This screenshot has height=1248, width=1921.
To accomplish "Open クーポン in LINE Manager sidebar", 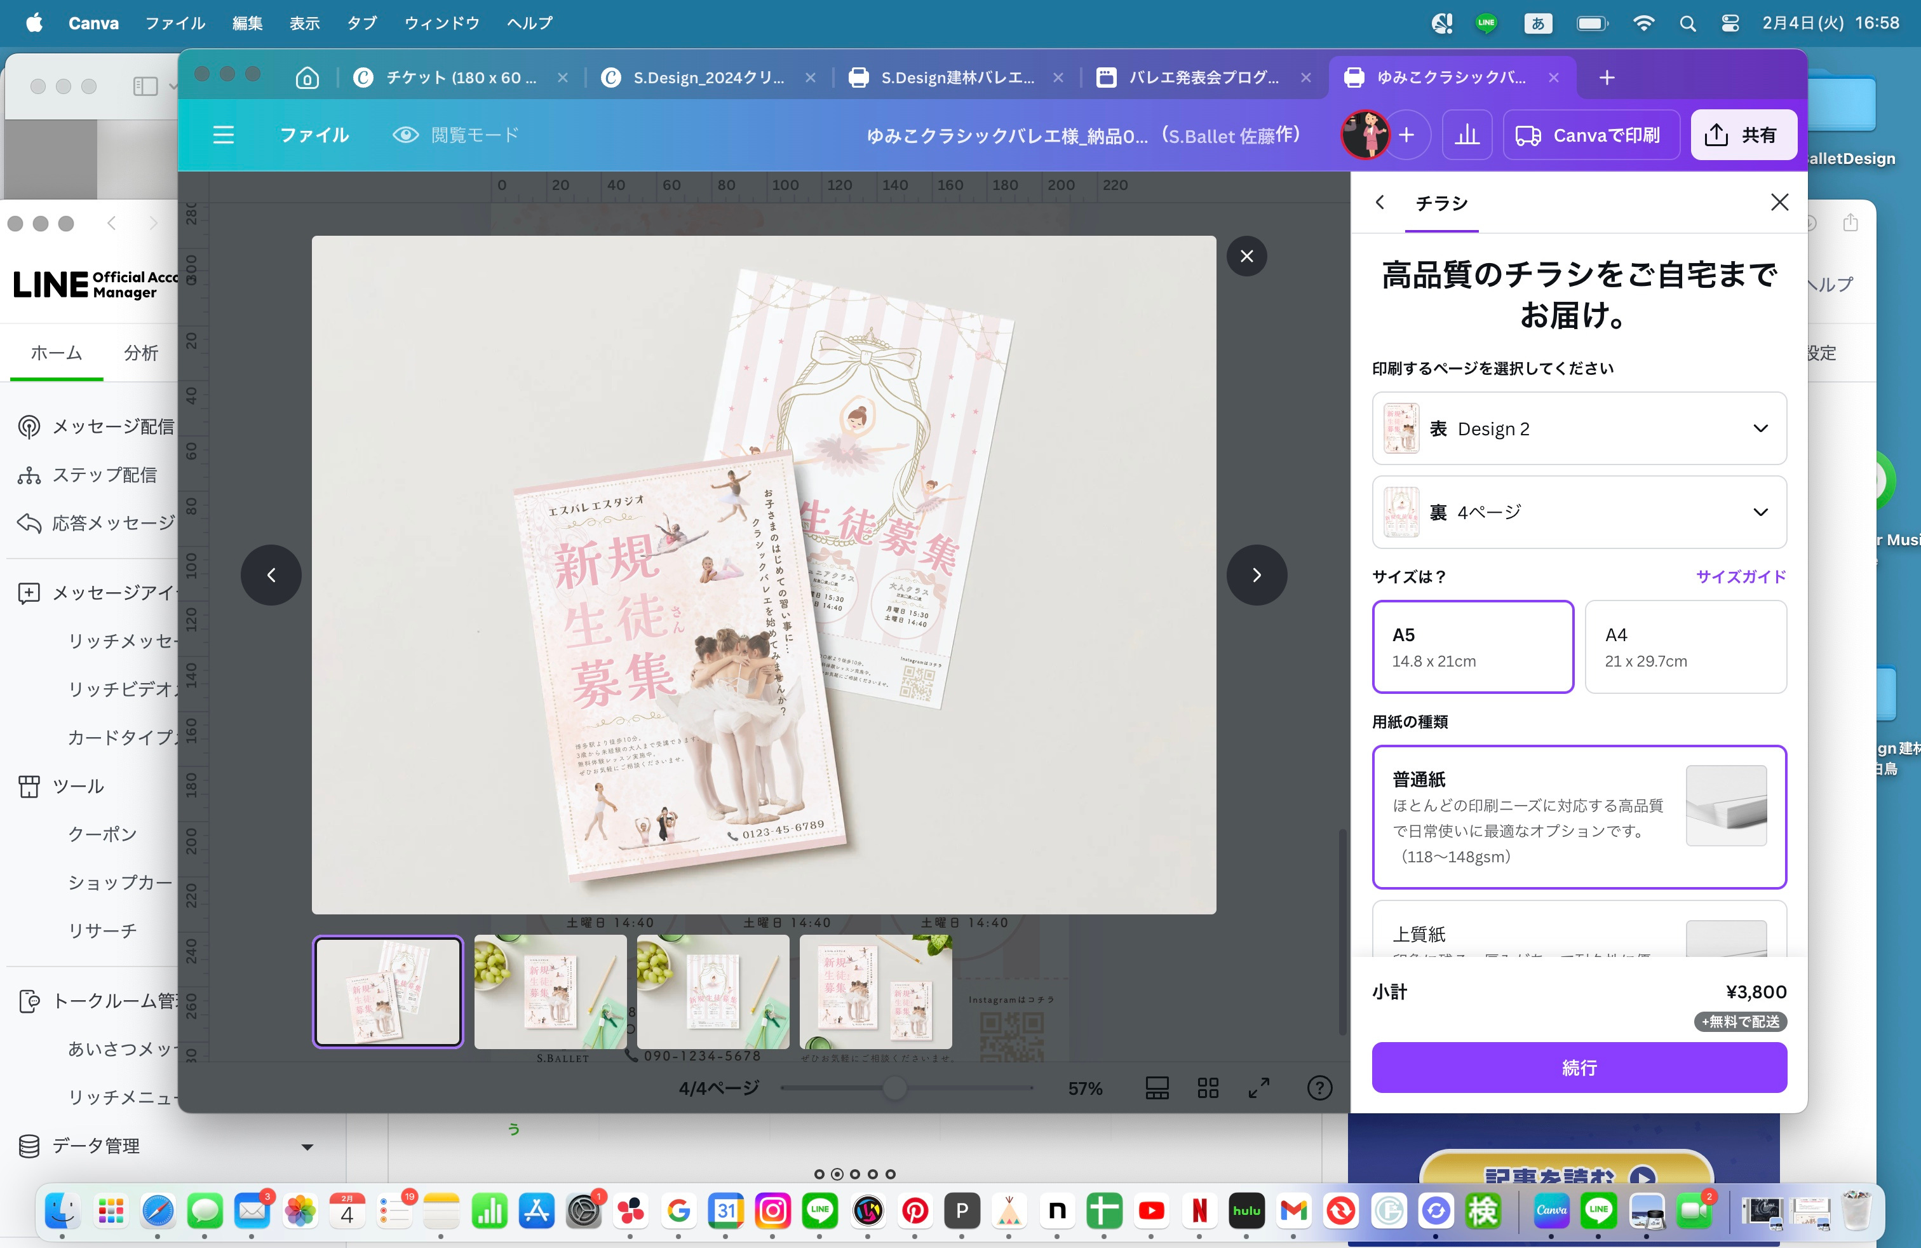I will pos(102,834).
